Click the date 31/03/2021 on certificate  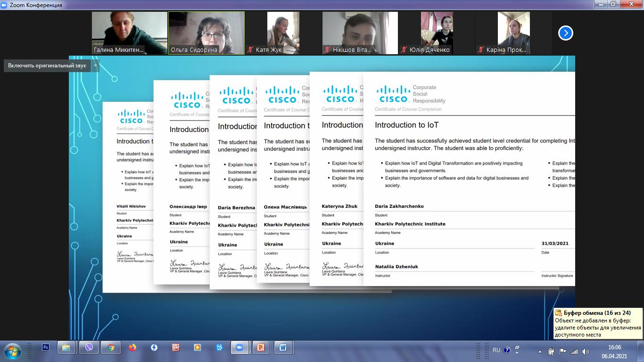point(555,244)
